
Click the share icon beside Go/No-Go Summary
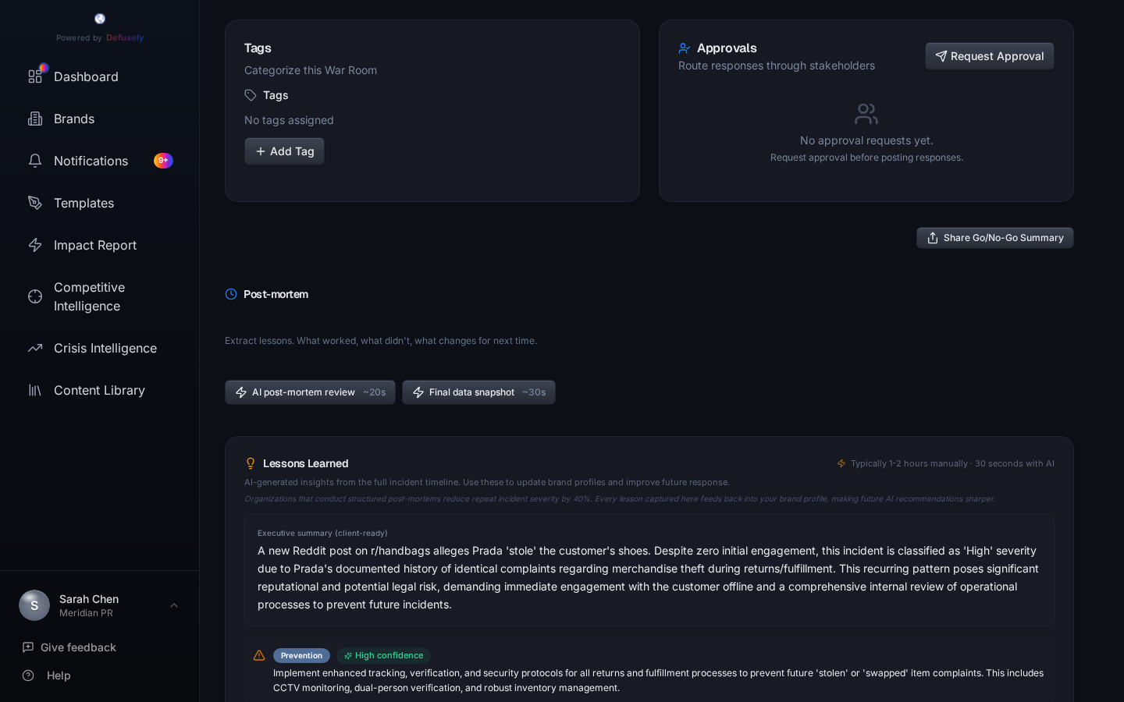(x=933, y=238)
